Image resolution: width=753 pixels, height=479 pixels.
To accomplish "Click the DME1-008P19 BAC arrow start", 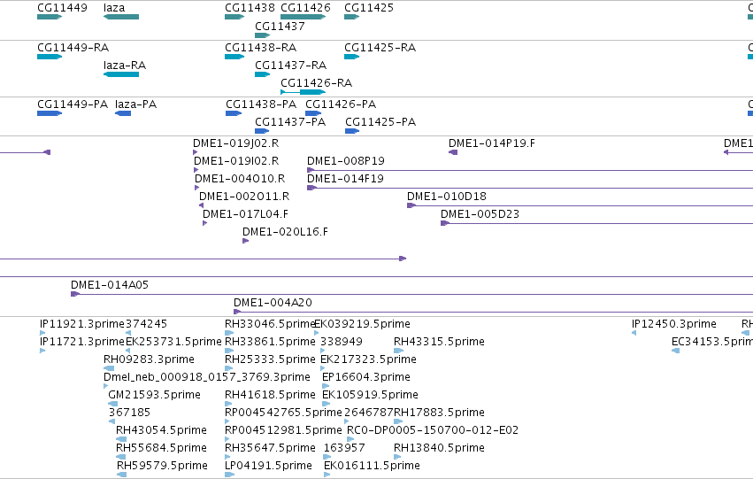I will coord(311,170).
